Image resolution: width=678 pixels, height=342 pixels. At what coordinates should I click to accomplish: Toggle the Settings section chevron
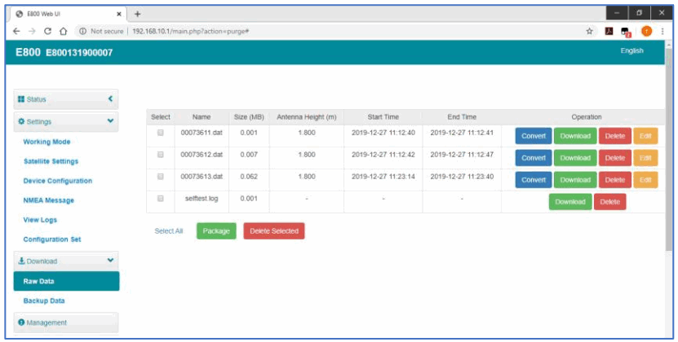click(x=110, y=121)
